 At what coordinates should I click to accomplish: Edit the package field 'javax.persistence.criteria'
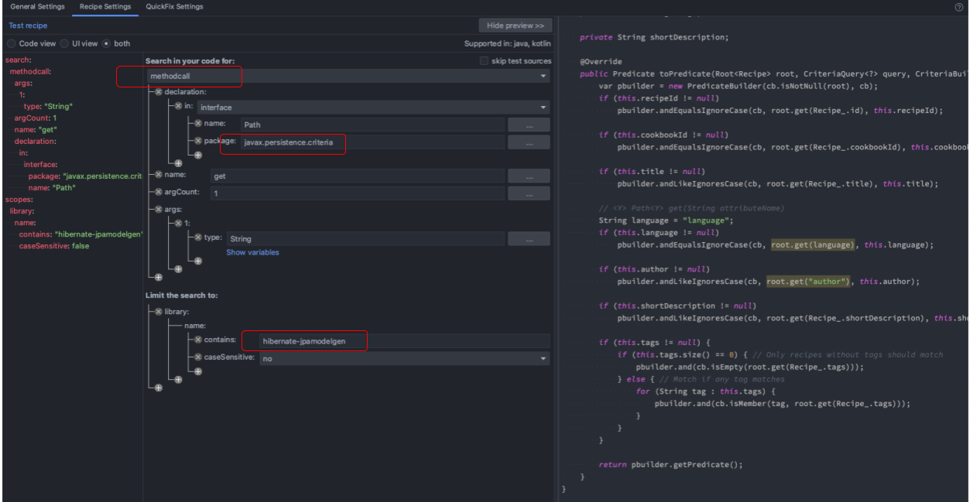pyautogui.click(x=372, y=142)
